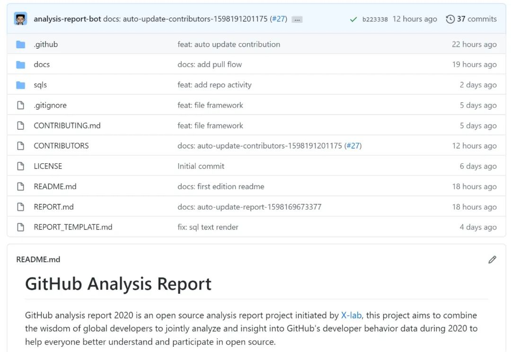Click the analysis-report-bot avatar image
Image resolution: width=511 pixels, height=352 pixels.
(20, 19)
